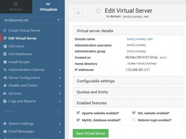186x139 pixels.
Task: Open Logs and Reports menu label
Action: coord(22,101)
